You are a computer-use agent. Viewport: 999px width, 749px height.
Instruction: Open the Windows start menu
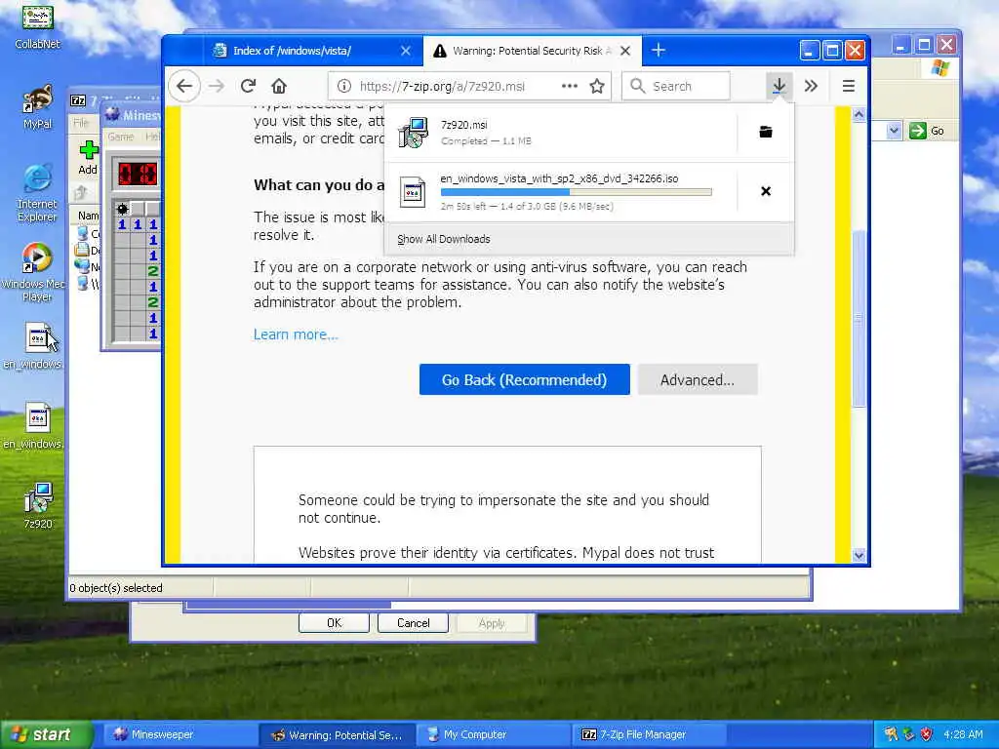pos(46,734)
